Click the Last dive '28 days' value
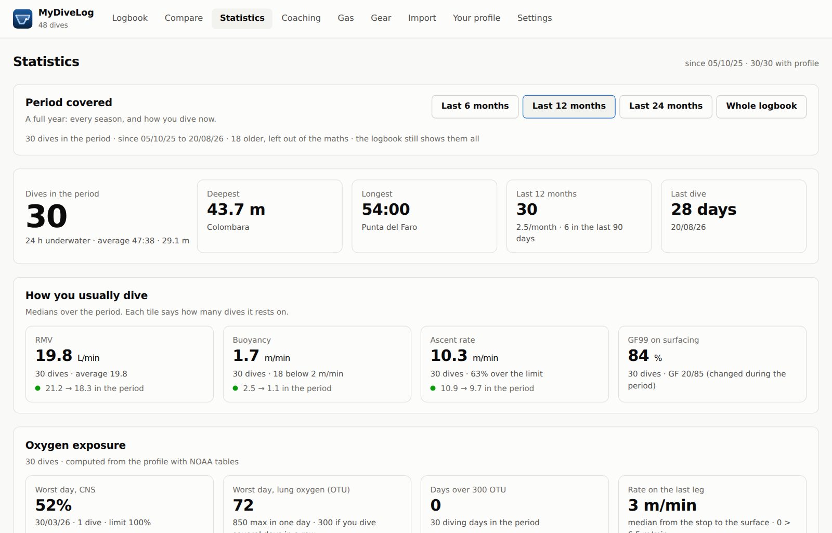The height and width of the screenshot is (533, 832). point(704,210)
